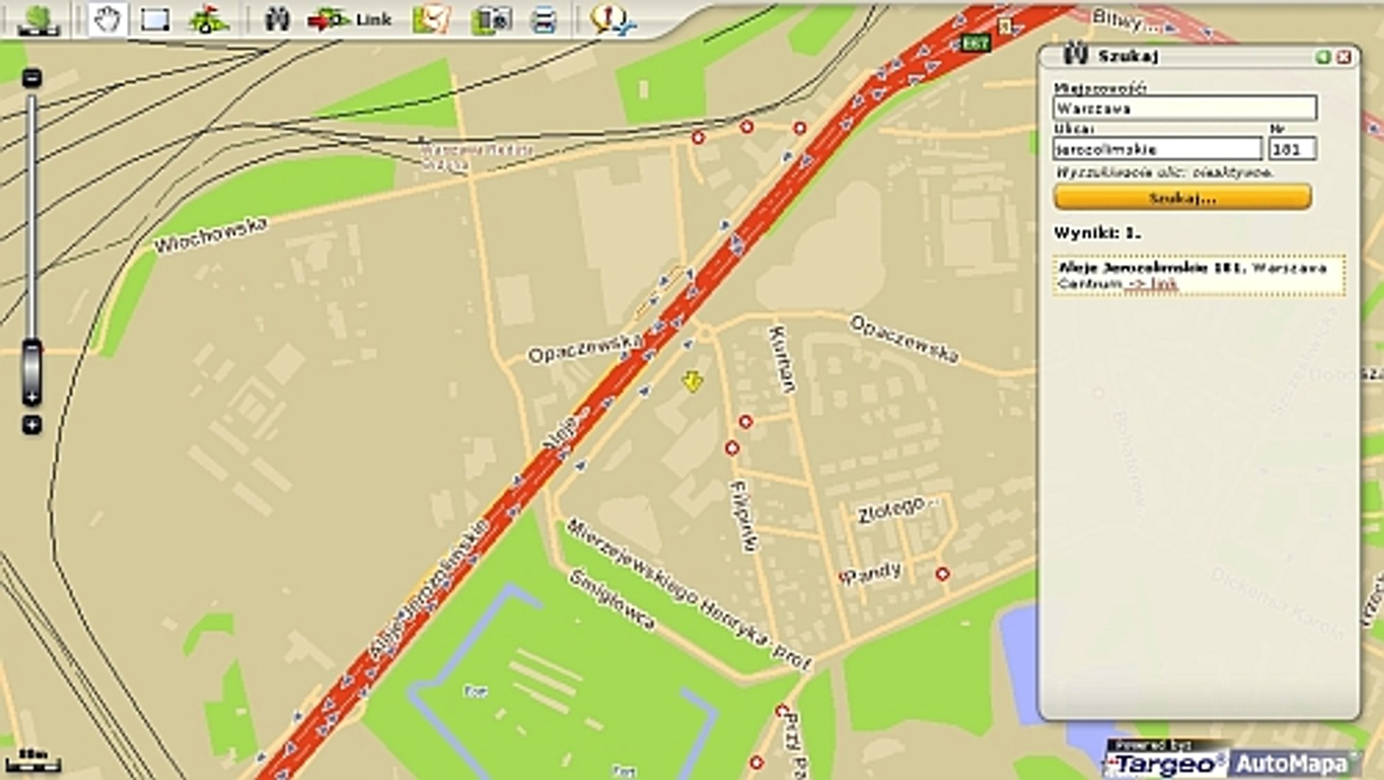Screen dimensions: 1384x780
Task: Click the green tree map-view icon
Action: (x=38, y=20)
